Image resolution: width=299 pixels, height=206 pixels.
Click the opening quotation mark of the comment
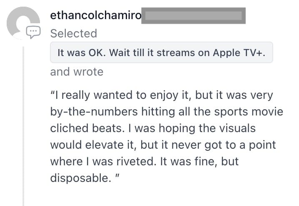(x=52, y=96)
